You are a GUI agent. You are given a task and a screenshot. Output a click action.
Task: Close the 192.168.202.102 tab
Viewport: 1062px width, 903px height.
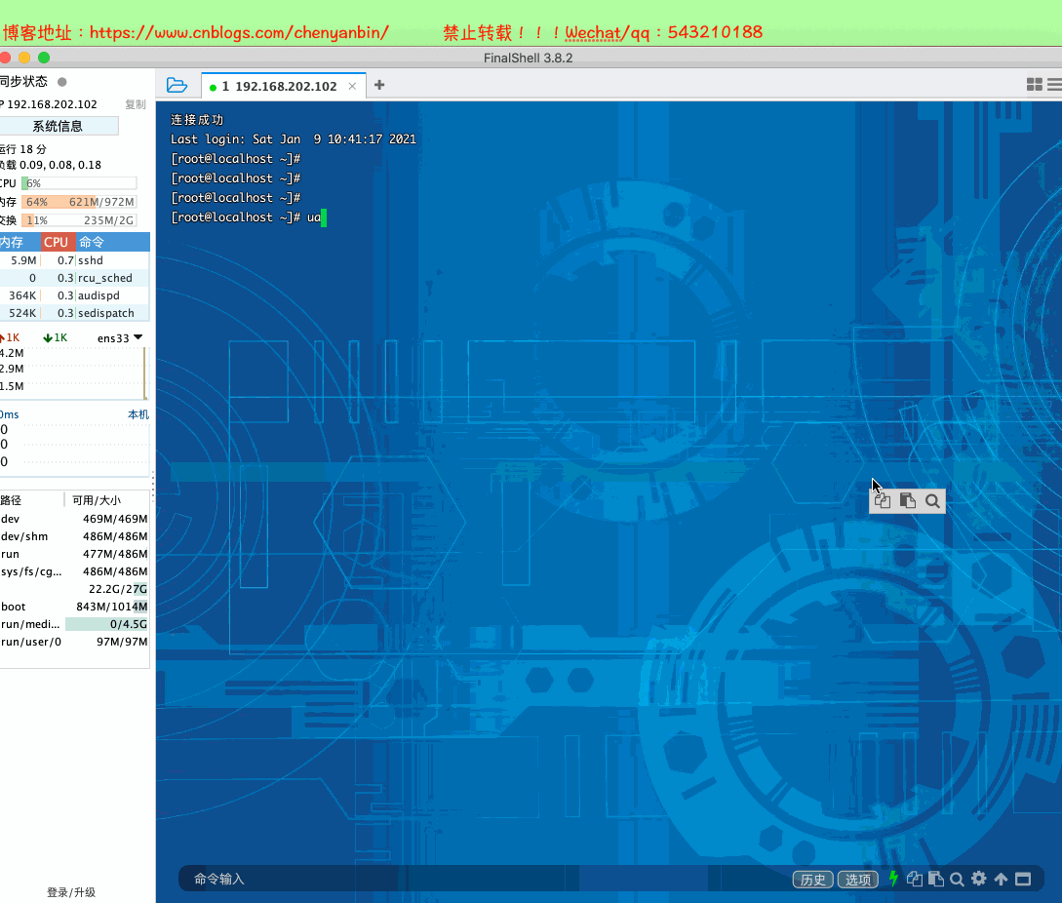pyautogui.click(x=352, y=86)
